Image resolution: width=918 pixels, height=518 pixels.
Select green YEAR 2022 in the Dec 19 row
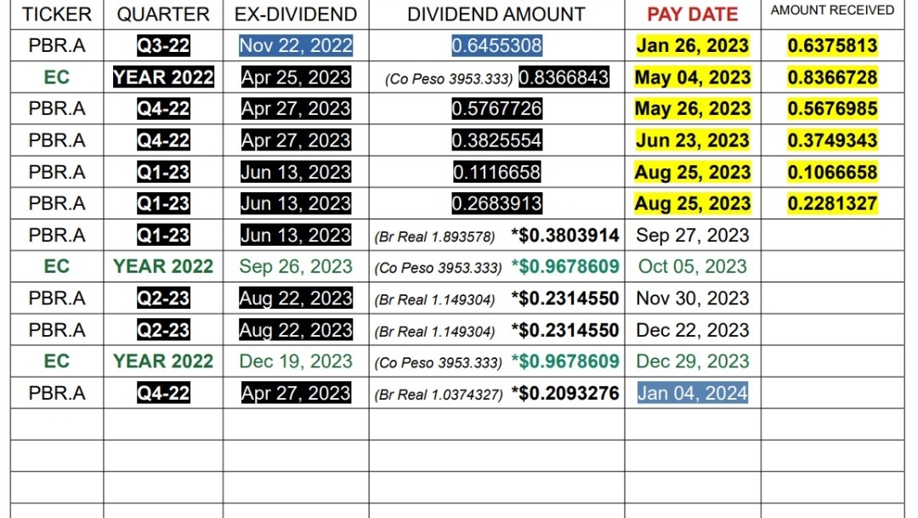tap(163, 361)
